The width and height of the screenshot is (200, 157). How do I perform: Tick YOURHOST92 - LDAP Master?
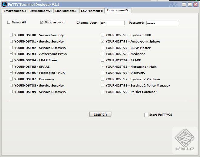coord(103,48)
